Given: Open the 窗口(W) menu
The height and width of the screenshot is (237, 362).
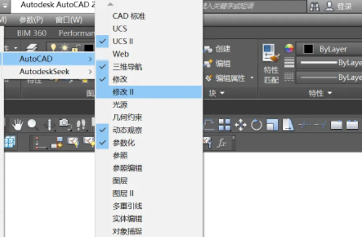Looking at the screenshot, I should click(69, 20).
